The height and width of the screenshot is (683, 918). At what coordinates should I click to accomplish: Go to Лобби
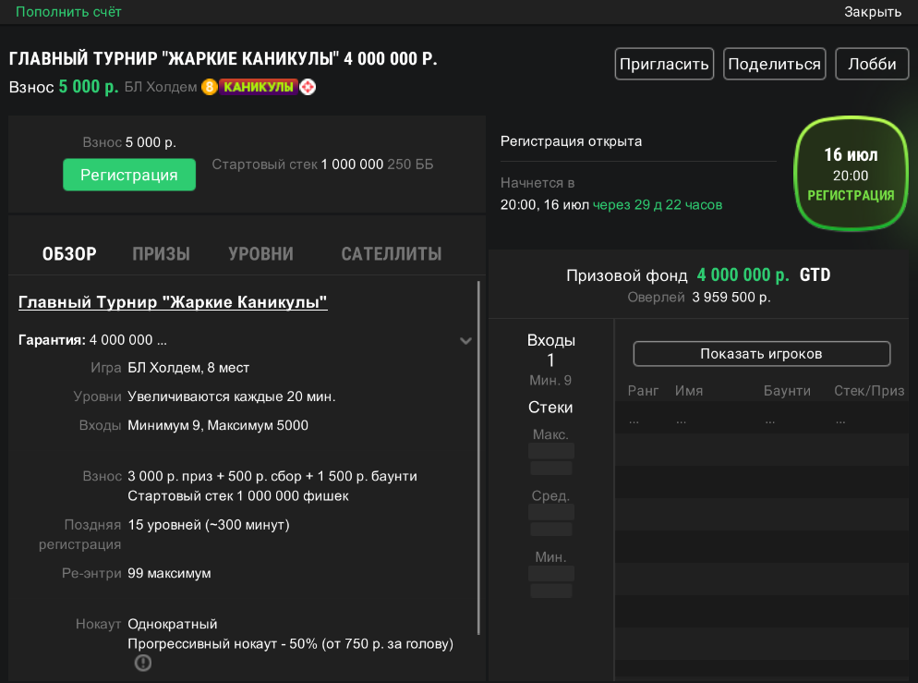(872, 64)
